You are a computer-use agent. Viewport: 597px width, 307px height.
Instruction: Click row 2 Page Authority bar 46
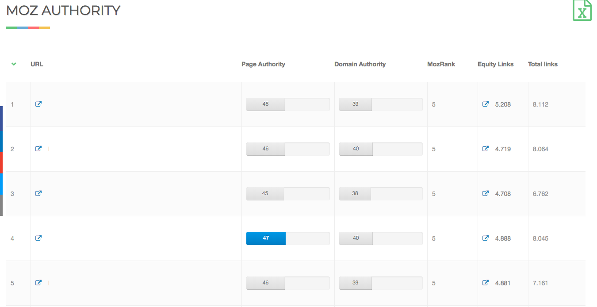pyautogui.click(x=288, y=149)
